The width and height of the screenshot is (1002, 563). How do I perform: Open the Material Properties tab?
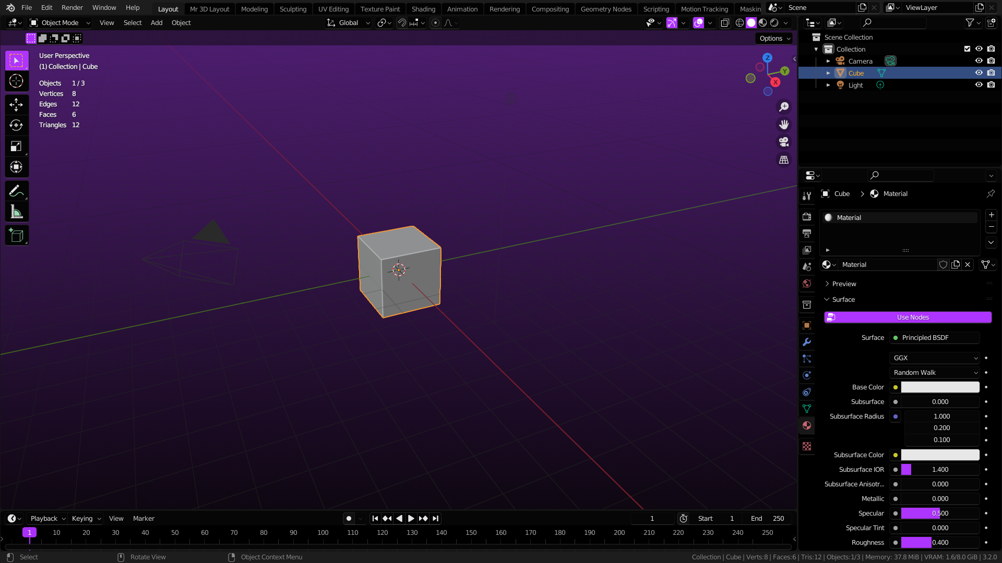[x=807, y=425]
